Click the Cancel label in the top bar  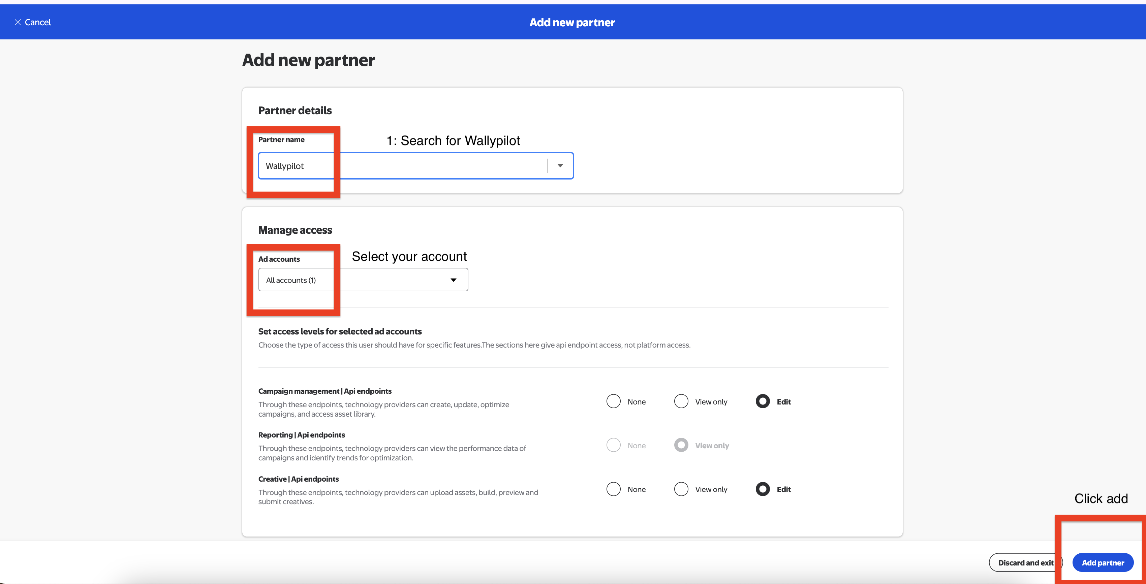click(x=38, y=22)
